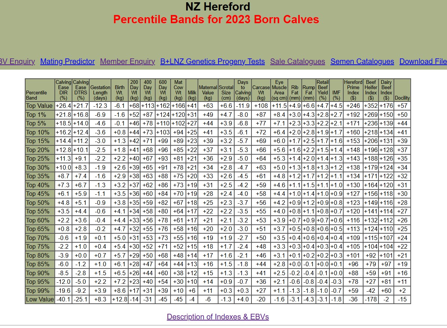Select the Top 50% row label
Image resolution: width=447 pixels, height=328 pixels.
(40, 203)
